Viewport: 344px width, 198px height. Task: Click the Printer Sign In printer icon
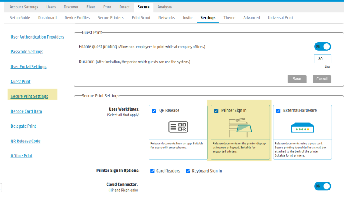coord(239,127)
